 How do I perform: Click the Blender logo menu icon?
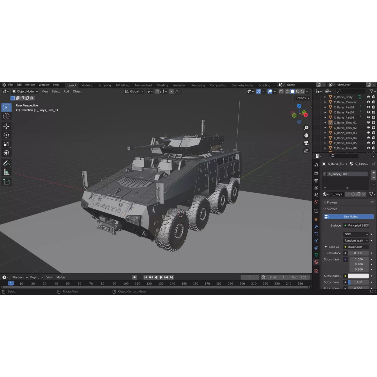tap(3, 85)
